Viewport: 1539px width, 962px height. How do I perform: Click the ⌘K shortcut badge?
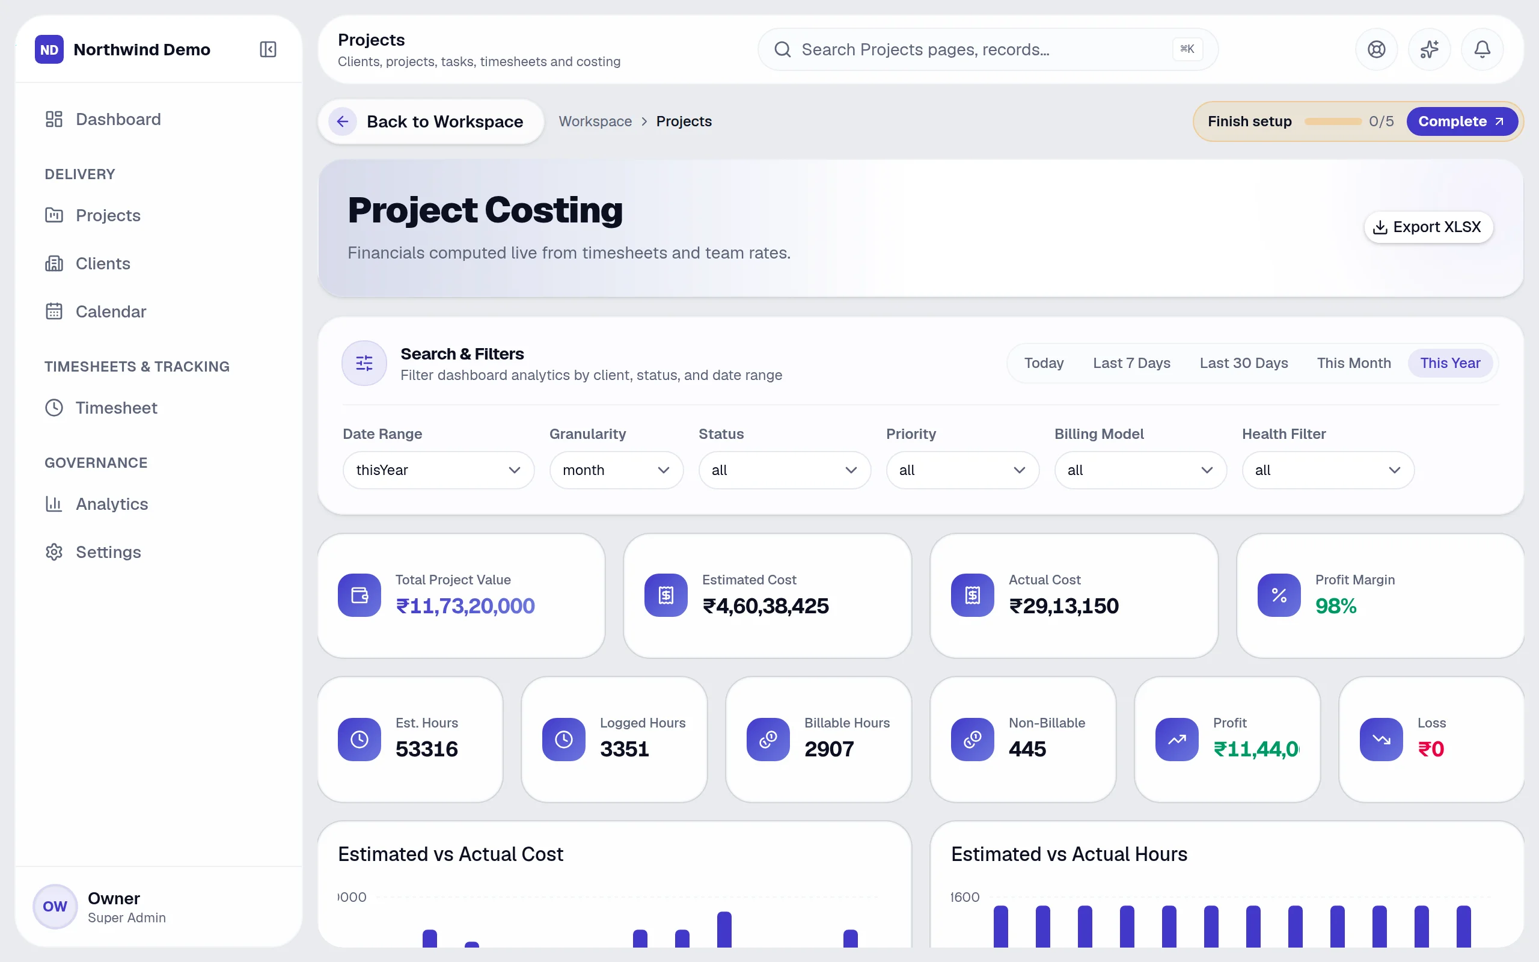point(1187,49)
